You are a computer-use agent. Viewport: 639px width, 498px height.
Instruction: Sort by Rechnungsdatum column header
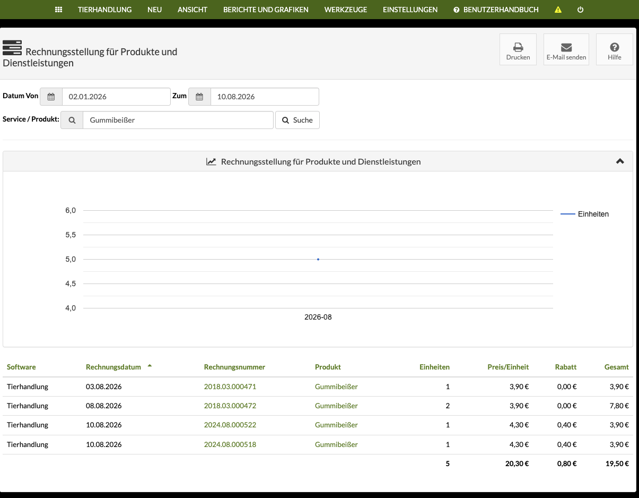click(x=113, y=367)
